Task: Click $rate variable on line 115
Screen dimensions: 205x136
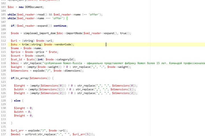Action: 53,52
